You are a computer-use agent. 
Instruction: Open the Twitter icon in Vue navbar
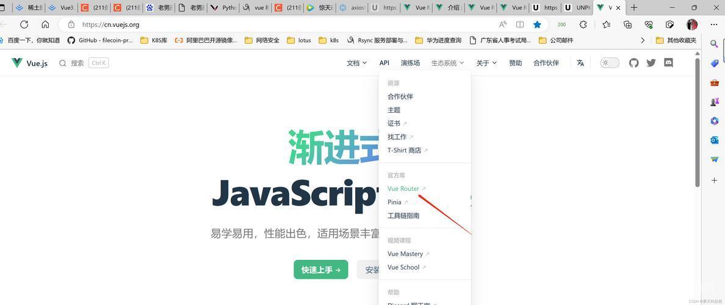pos(651,63)
